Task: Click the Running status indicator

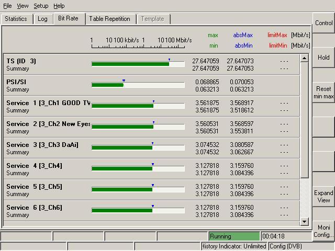Action: point(234,236)
